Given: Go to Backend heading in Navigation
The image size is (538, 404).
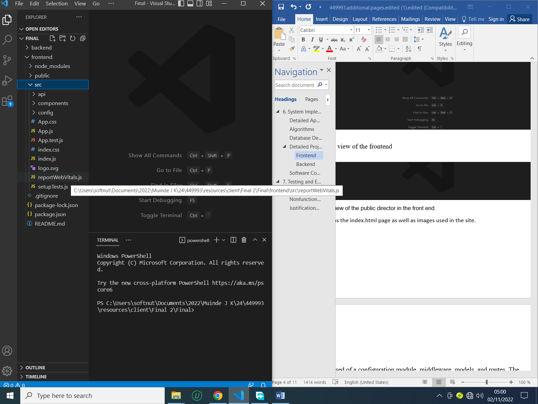Looking at the screenshot, I should [305, 164].
